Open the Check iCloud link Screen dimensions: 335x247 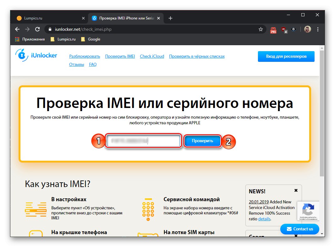pos(152,56)
